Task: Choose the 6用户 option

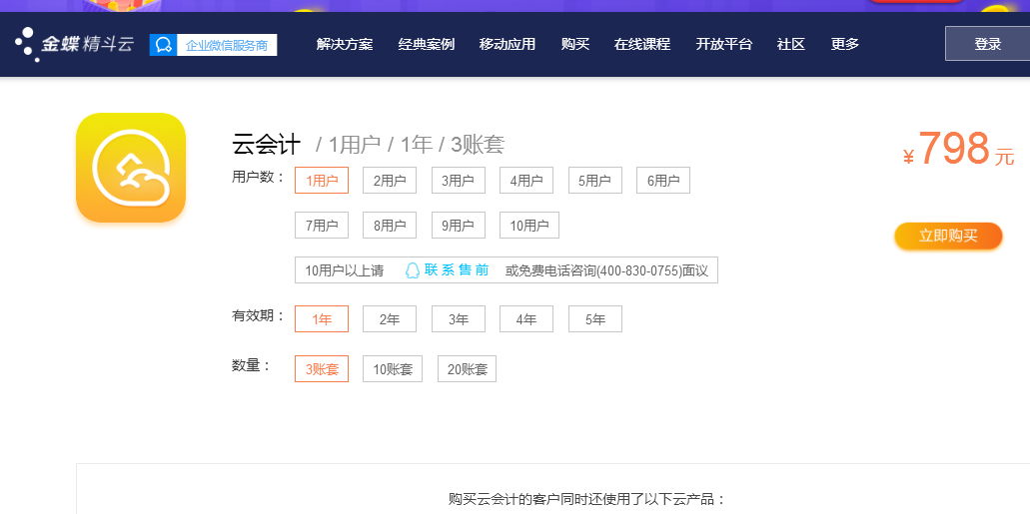Action: coord(663,181)
